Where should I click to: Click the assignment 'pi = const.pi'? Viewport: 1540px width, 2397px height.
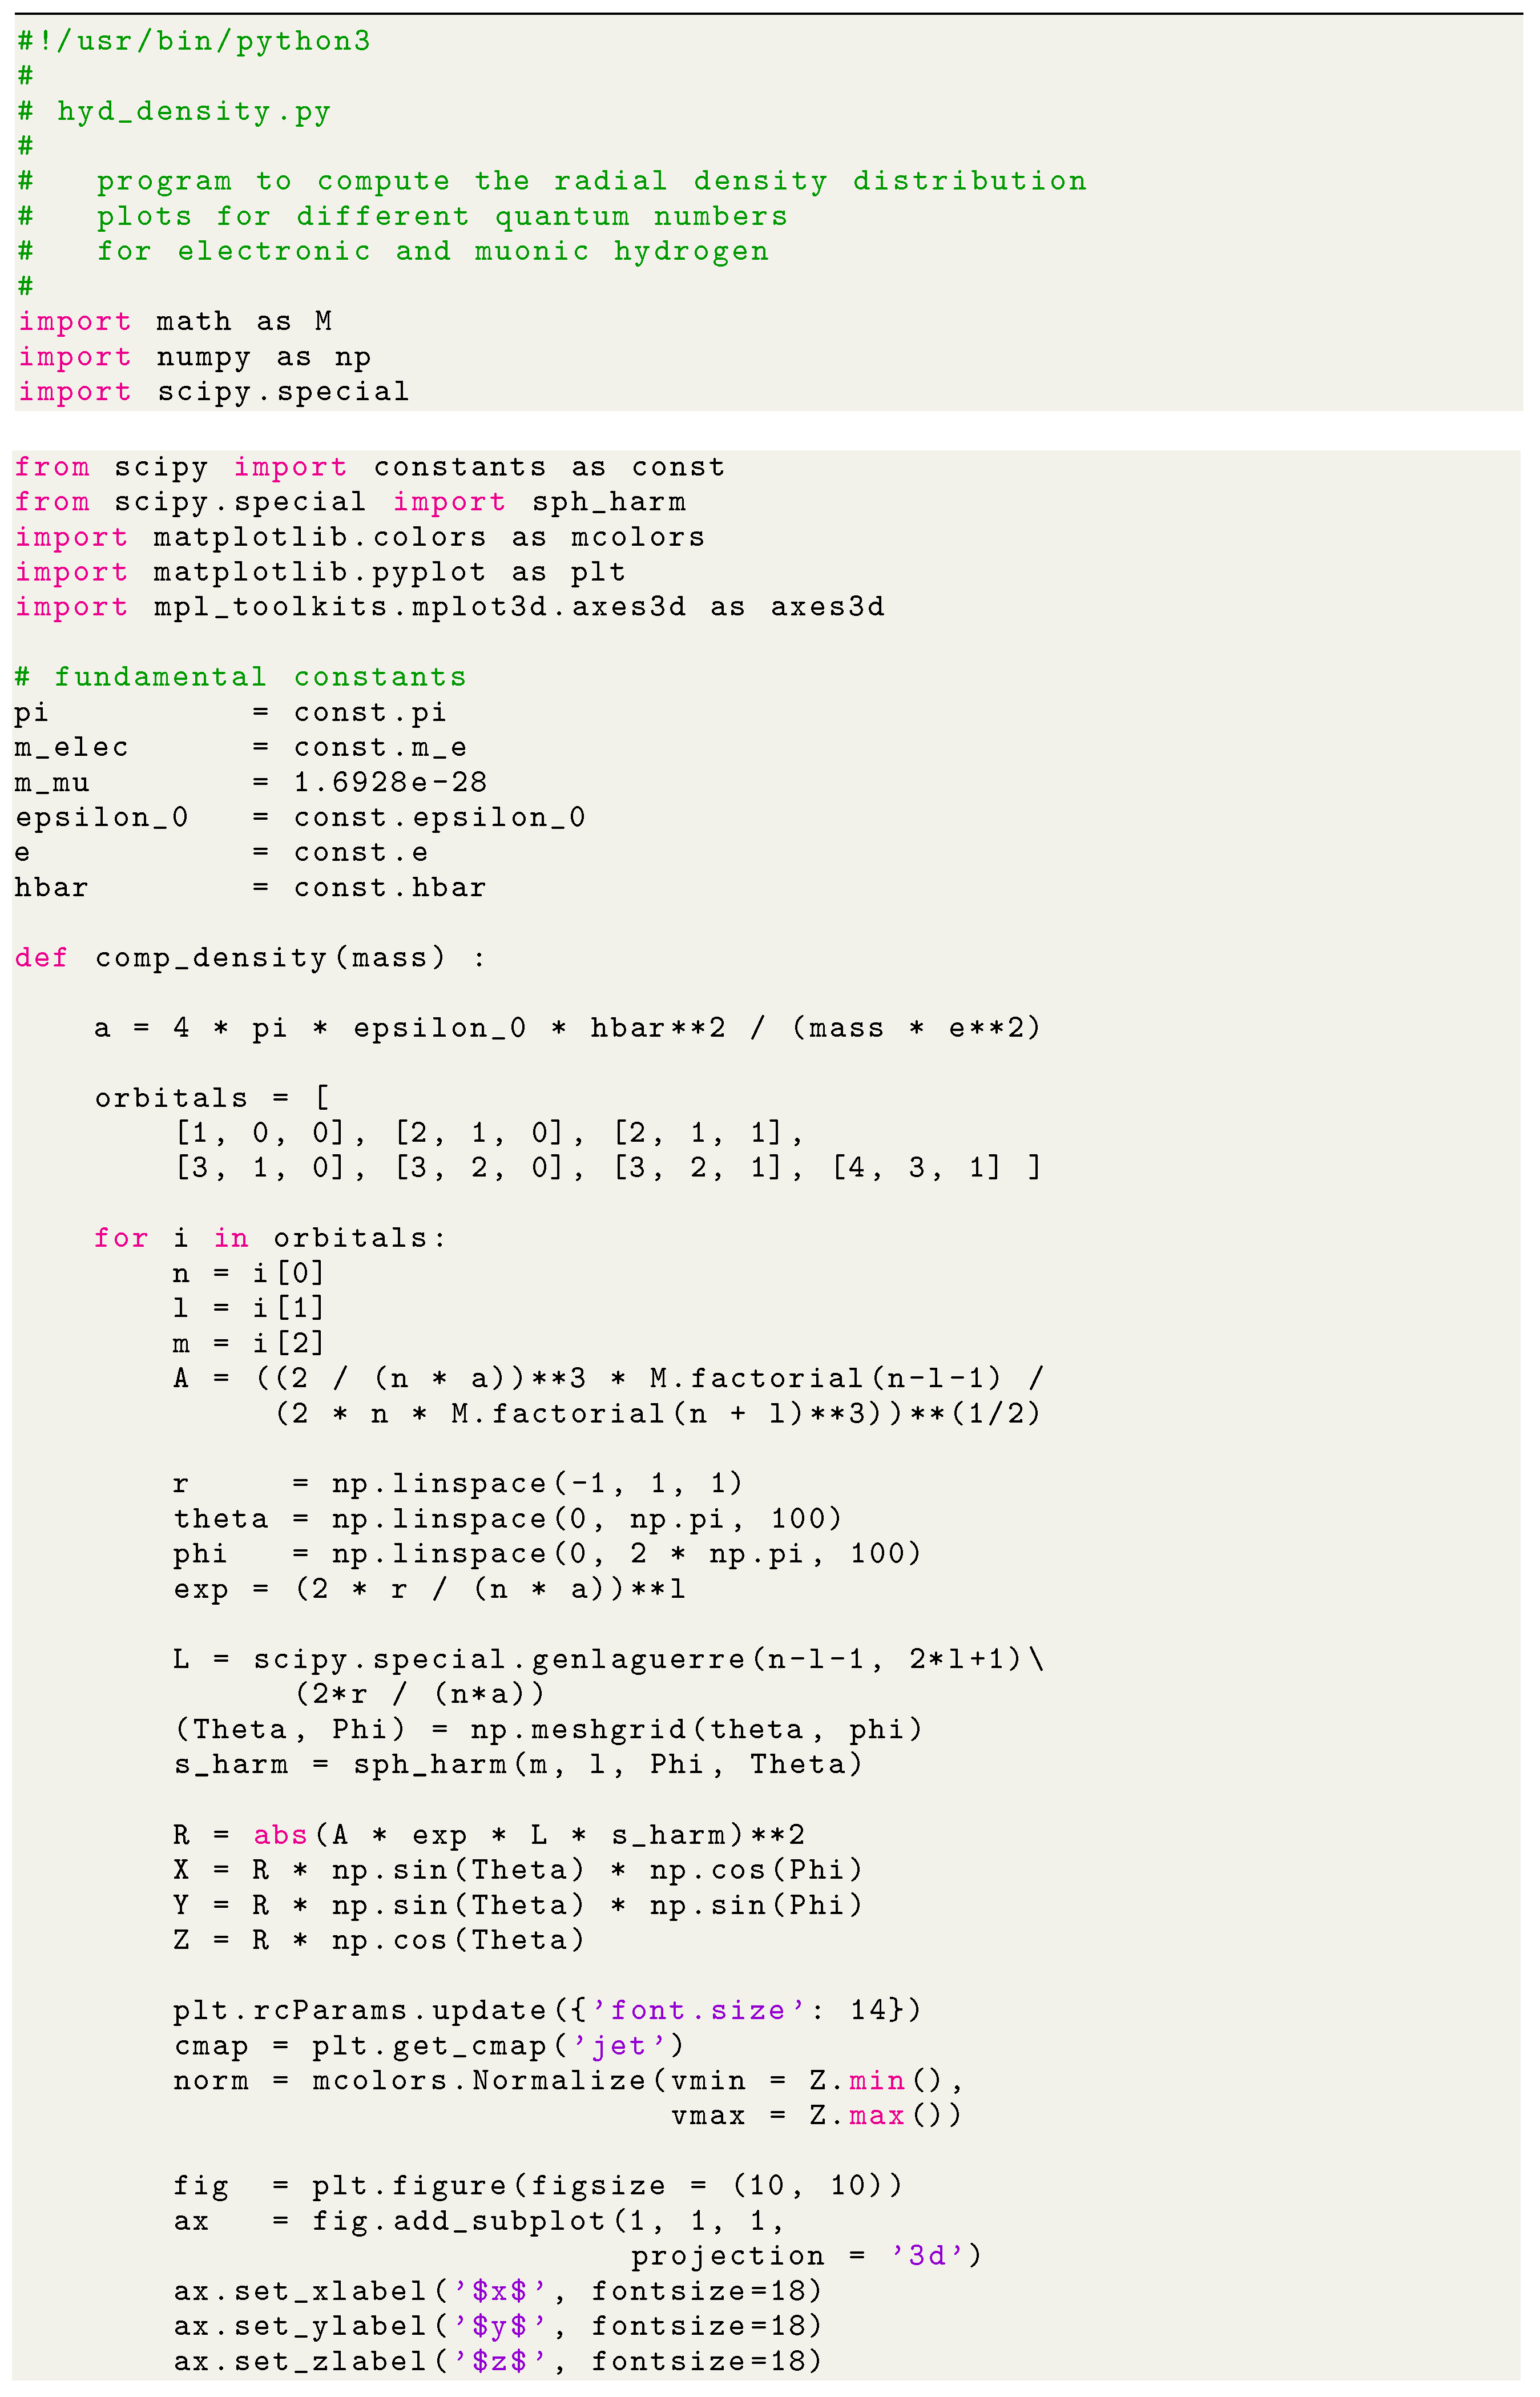pyautogui.click(x=230, y=713)
